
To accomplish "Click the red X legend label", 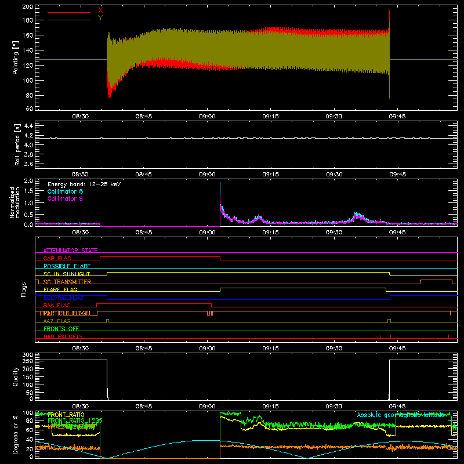I will [x=100, y=10].
